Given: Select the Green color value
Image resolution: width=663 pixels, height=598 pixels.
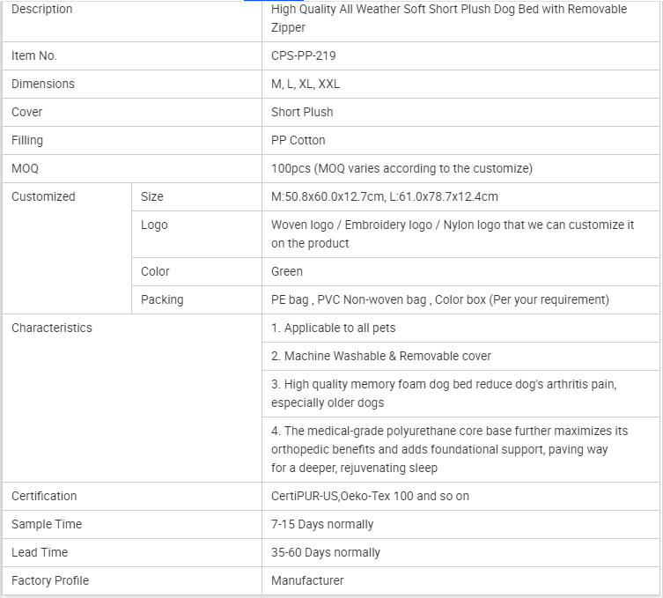Looking at the screenshot, I should point(287,271).
